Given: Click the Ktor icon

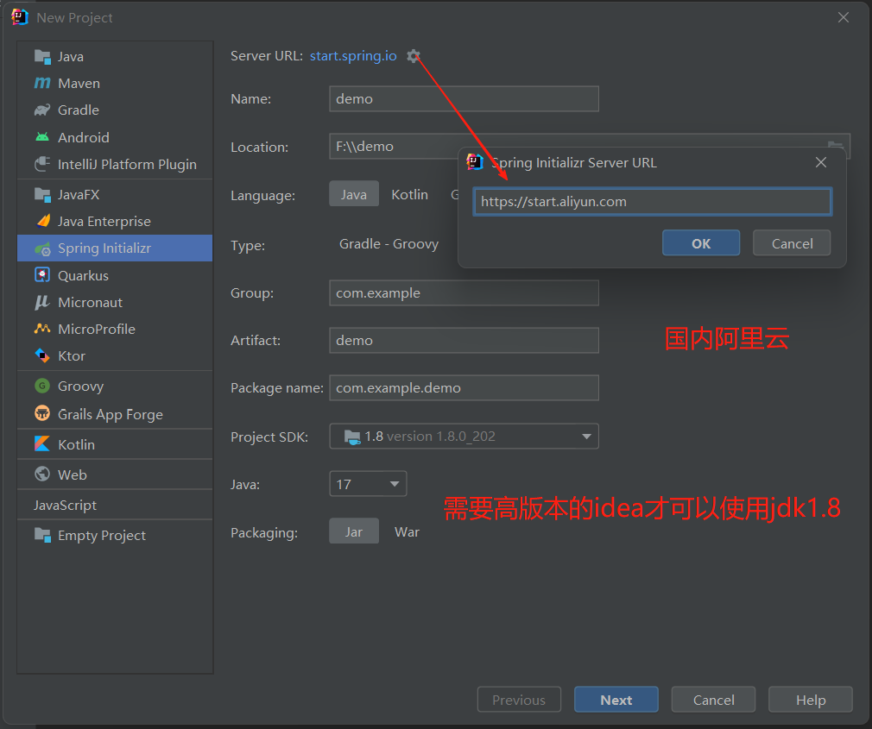Looking at the screenshot, I should (42, 355).
